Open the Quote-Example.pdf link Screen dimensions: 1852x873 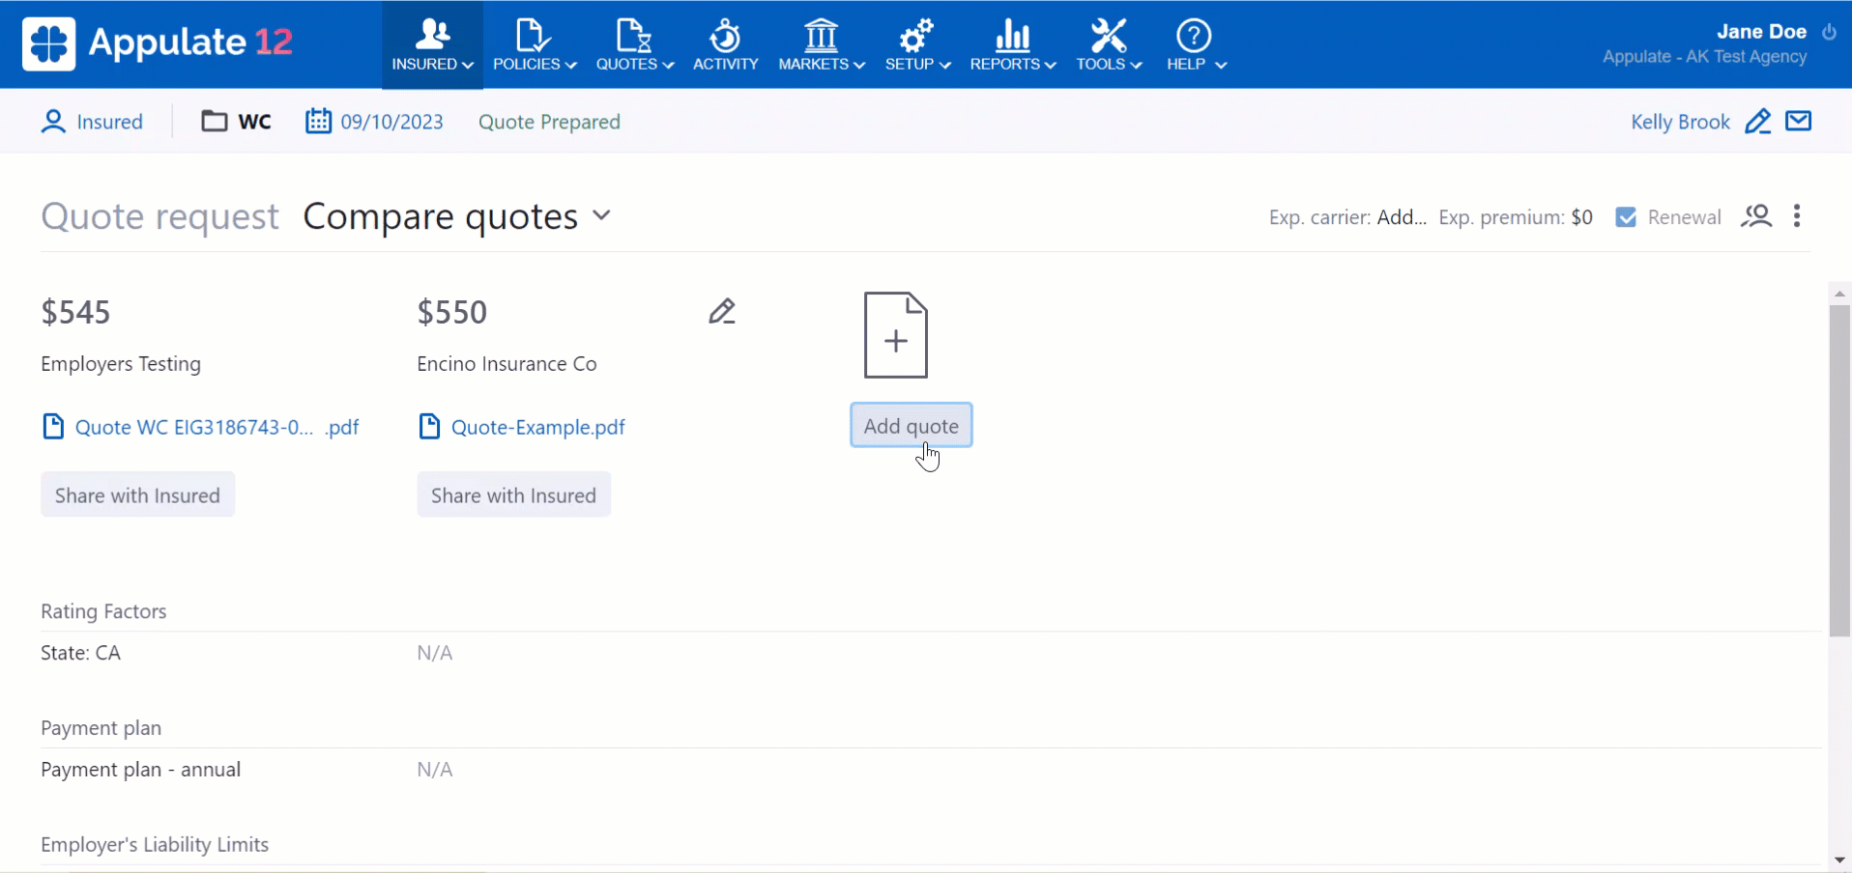537,427
